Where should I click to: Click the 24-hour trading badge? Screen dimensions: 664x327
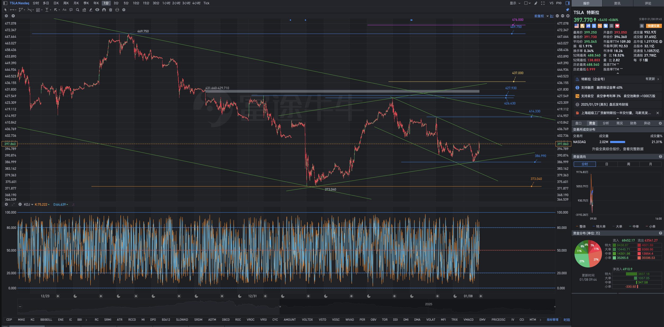pyautogui.click(x=588, y=26)
